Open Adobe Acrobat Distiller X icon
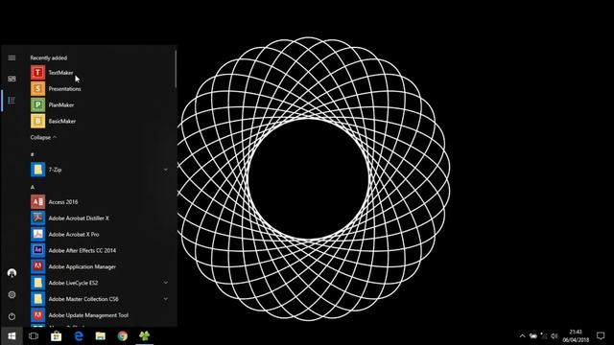614x345 pixels. [x=38, y=218]
